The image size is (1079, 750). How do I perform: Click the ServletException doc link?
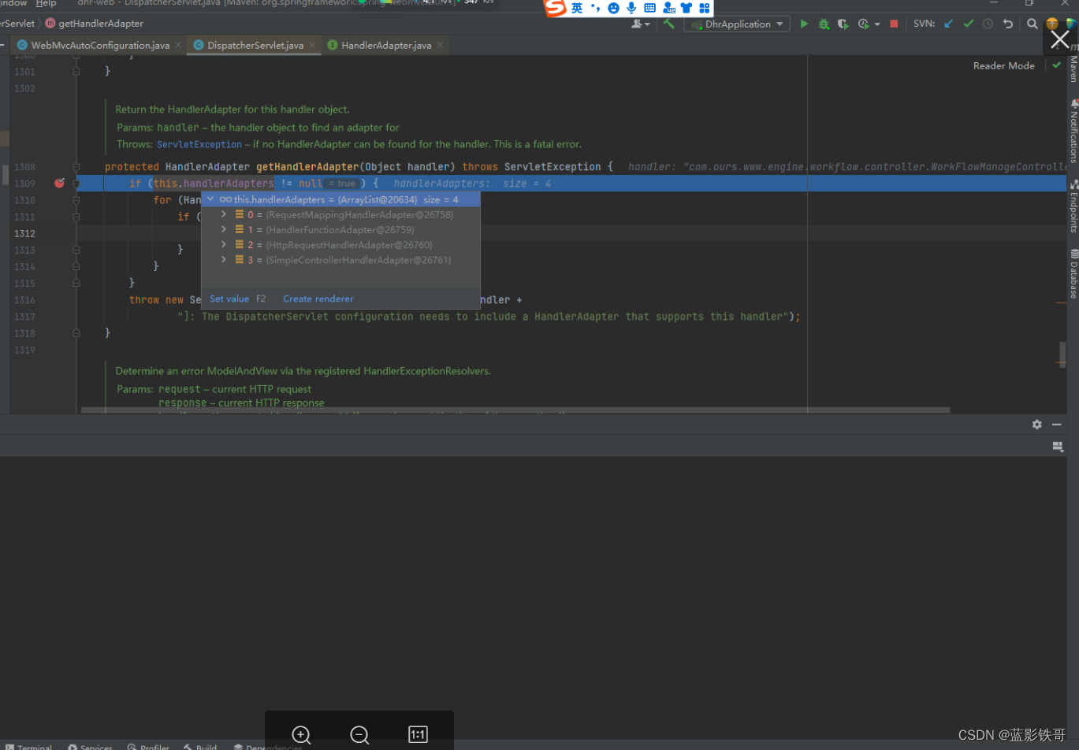[x=199, y=144]
